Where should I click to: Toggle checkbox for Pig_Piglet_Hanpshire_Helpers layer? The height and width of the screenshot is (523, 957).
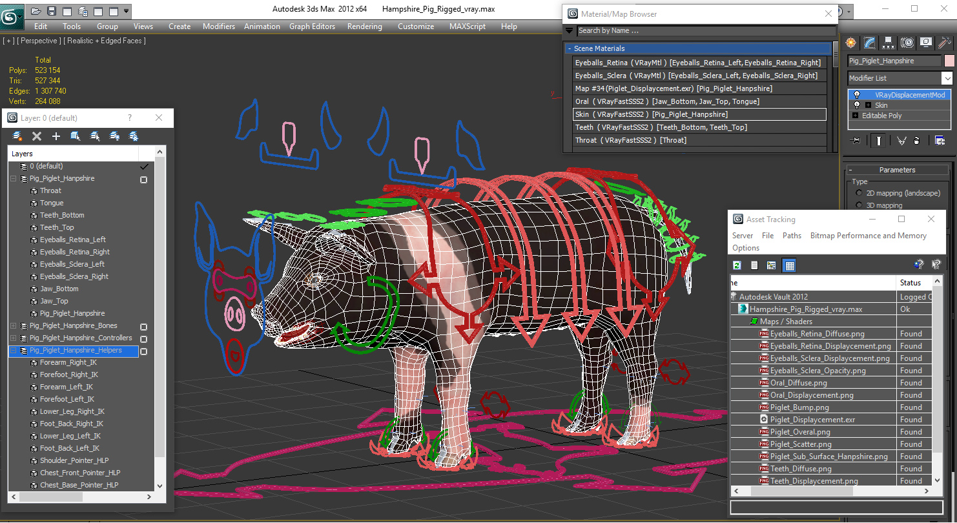[x=143, y=351]
